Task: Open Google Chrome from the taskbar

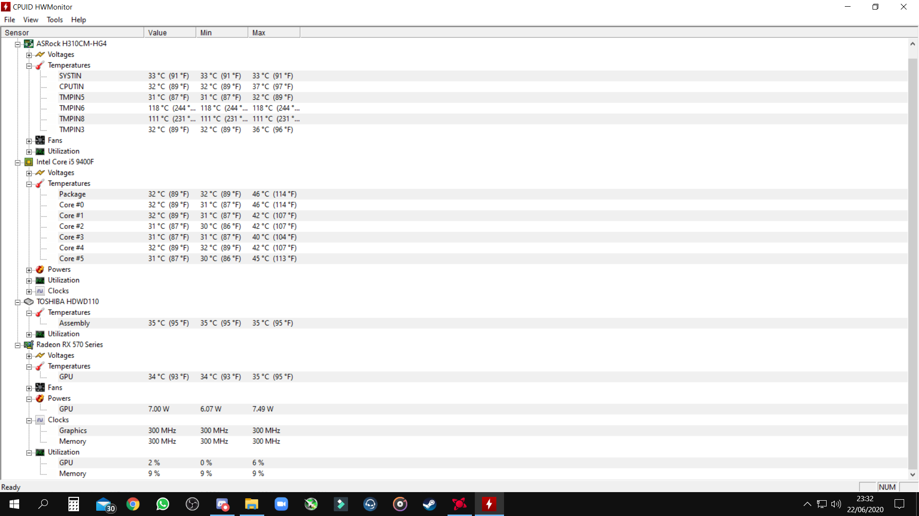Action: pyautogui.click(x=133, y=504)
